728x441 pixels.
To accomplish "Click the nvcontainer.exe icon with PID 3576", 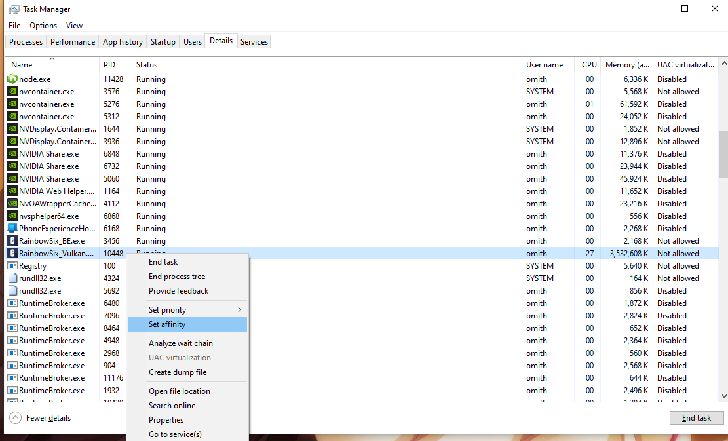I will (x=12, y=92).
